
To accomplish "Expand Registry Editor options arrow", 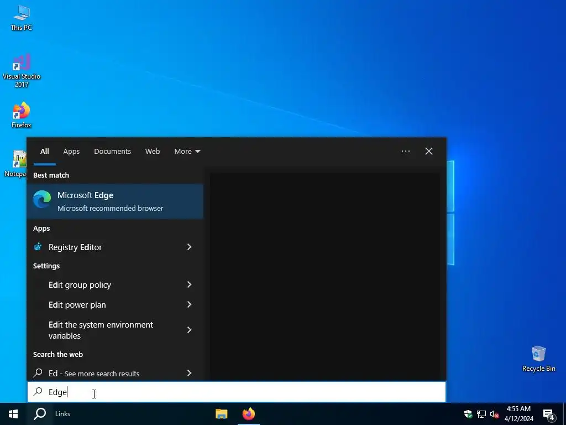I will (189, 247).
